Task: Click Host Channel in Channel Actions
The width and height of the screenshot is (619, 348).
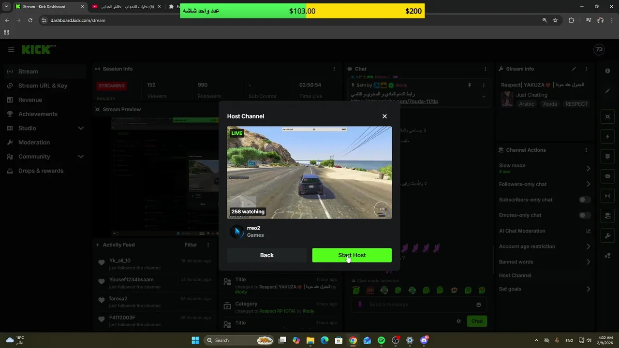Action: (515, 275)
